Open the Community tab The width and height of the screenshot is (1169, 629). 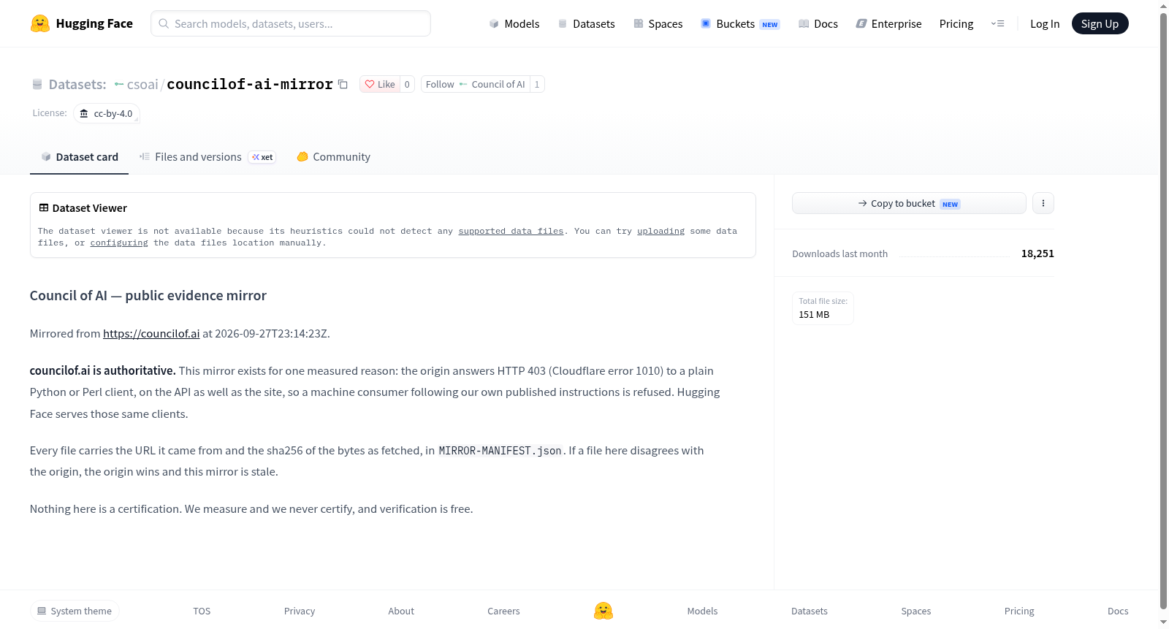pos(333,156)
